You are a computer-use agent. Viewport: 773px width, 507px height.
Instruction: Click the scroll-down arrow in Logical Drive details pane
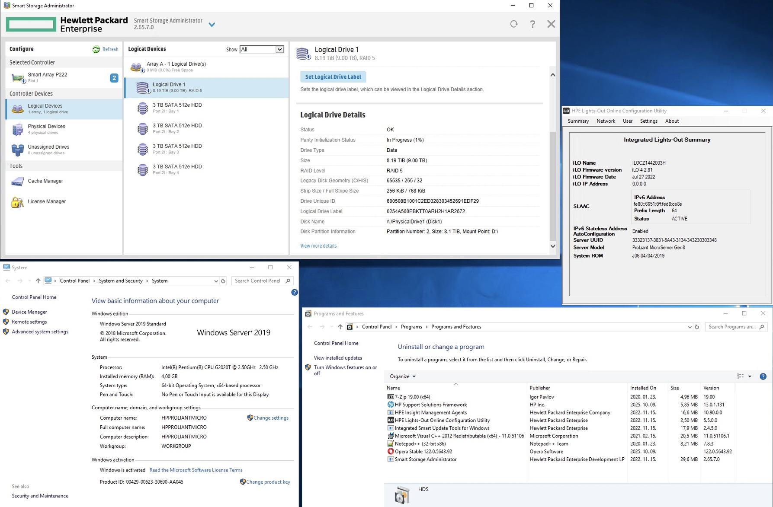point(553,246)
